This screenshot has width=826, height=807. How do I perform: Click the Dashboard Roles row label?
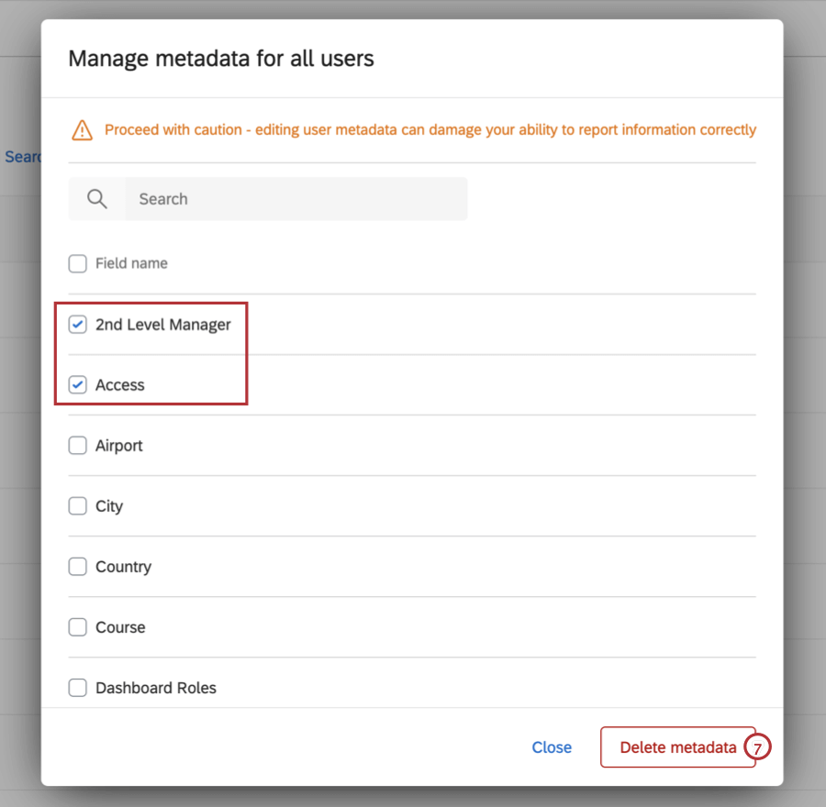coord(153,687)
